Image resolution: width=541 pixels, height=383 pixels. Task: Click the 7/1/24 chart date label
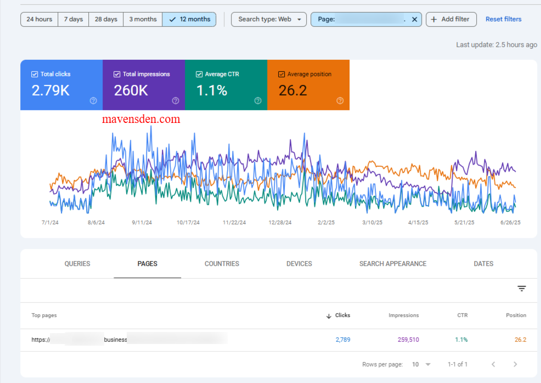point(50,223)
